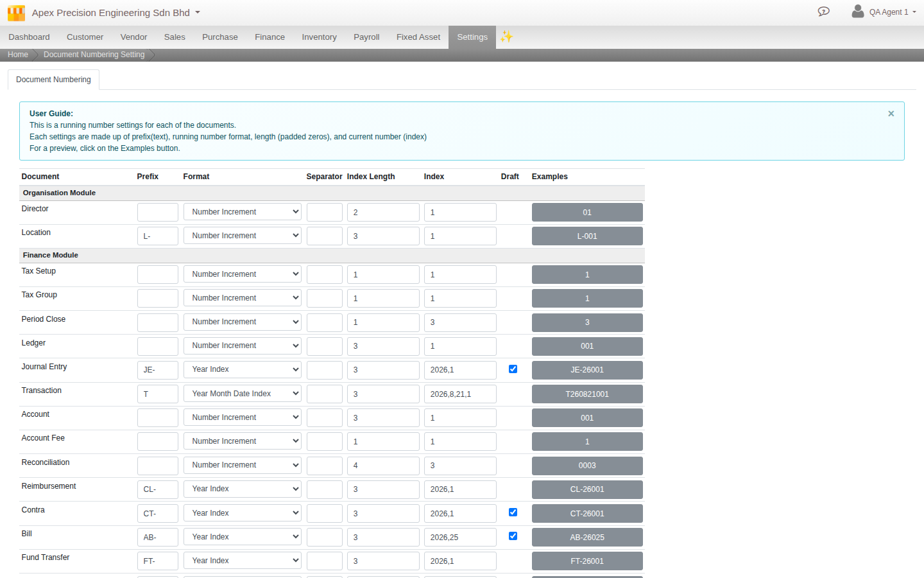This screenshot has width=924, height=578.
Task: Open the Format dropdown for Fund Transfer
Action: click(243, 561)
